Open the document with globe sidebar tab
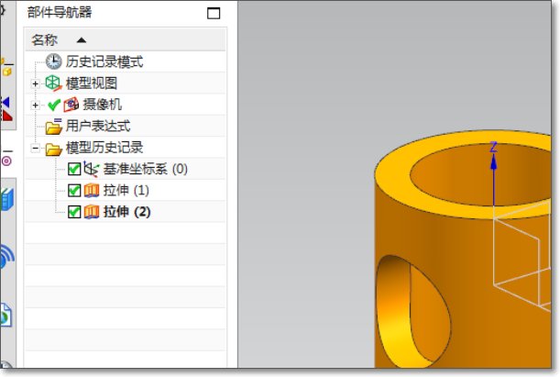 pyautogui.click(x=6, y=316)
